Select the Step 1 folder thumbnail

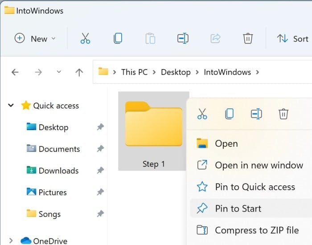[x=154, y=124]
